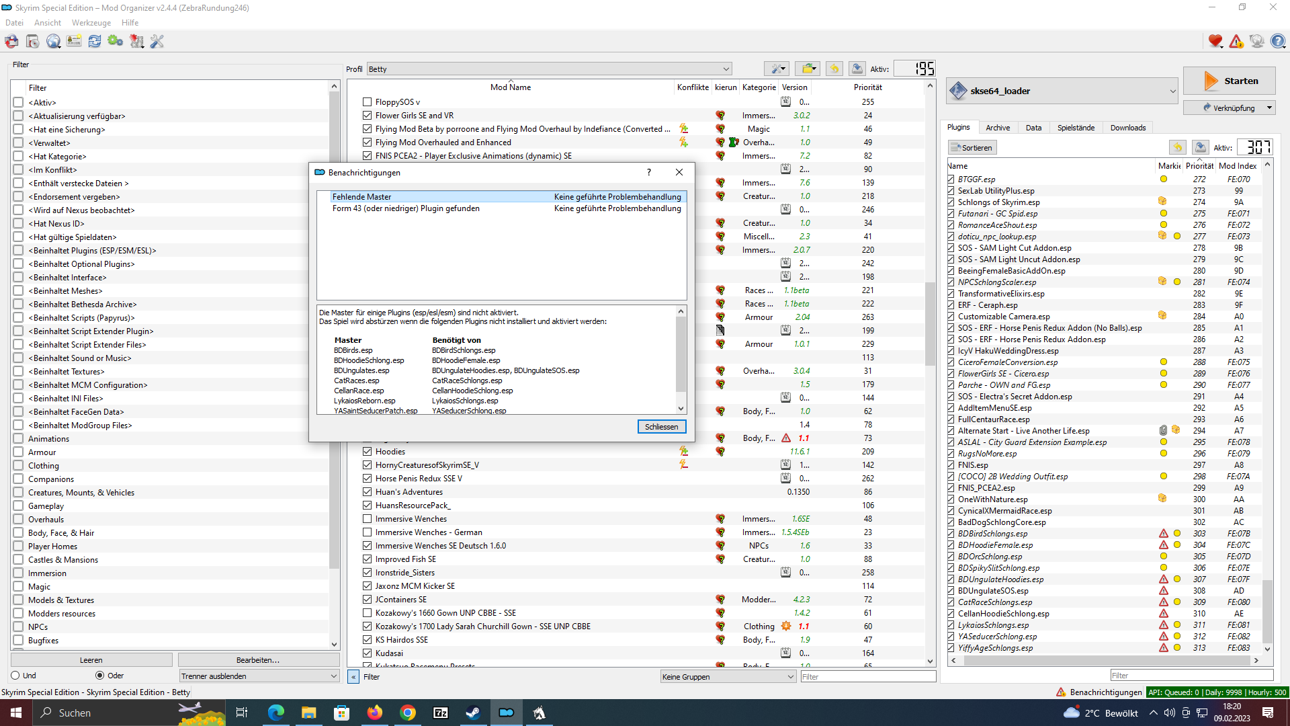Open settings with the wrench icon

point(157,42)
